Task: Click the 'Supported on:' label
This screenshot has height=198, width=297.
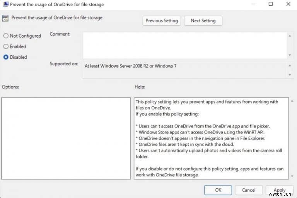Action: [64, 64]
